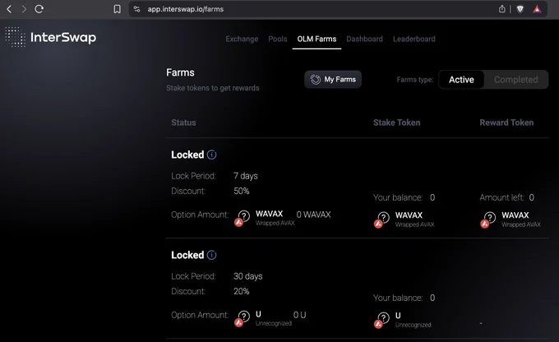Click 'Amount left: 0' text
Image resolution: width=559 pixels, height=342 pixels.
click(506, 197)
